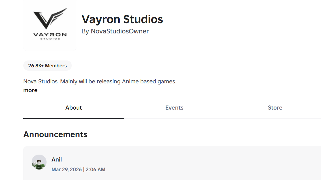Open the NovaStudiosOwner profile link
321x180 pixels.
[120, 31]
